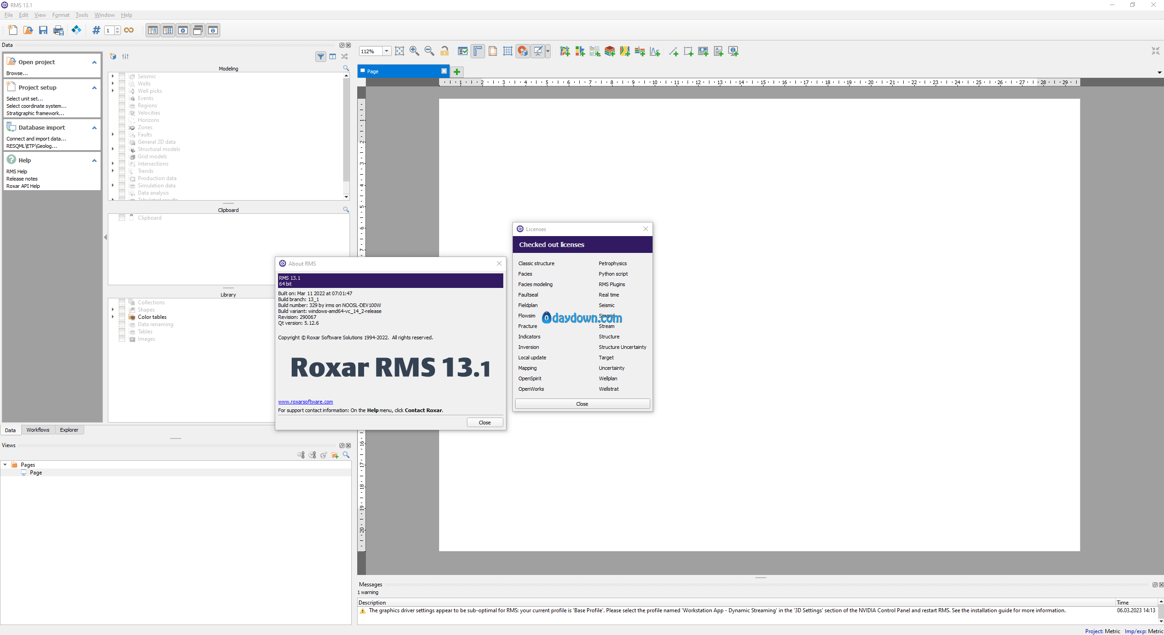Click the search icon in Views toolbar

[x=346, y=455]
